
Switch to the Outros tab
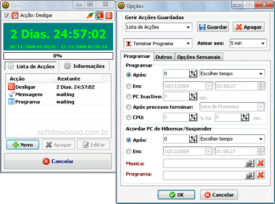coord(164,57)
